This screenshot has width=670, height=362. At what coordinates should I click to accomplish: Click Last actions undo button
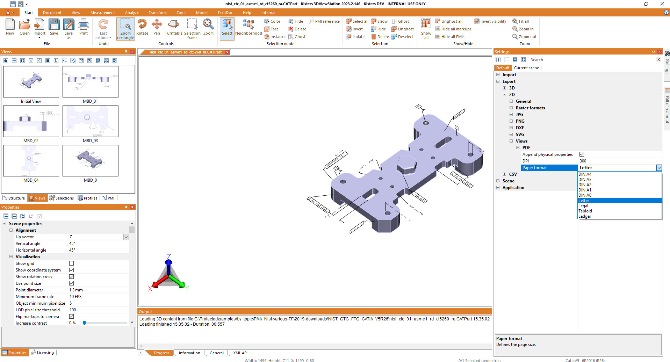tap(103, 29)
